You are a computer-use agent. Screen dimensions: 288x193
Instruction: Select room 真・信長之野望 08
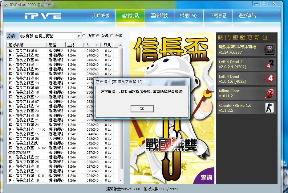pos(63,74)
